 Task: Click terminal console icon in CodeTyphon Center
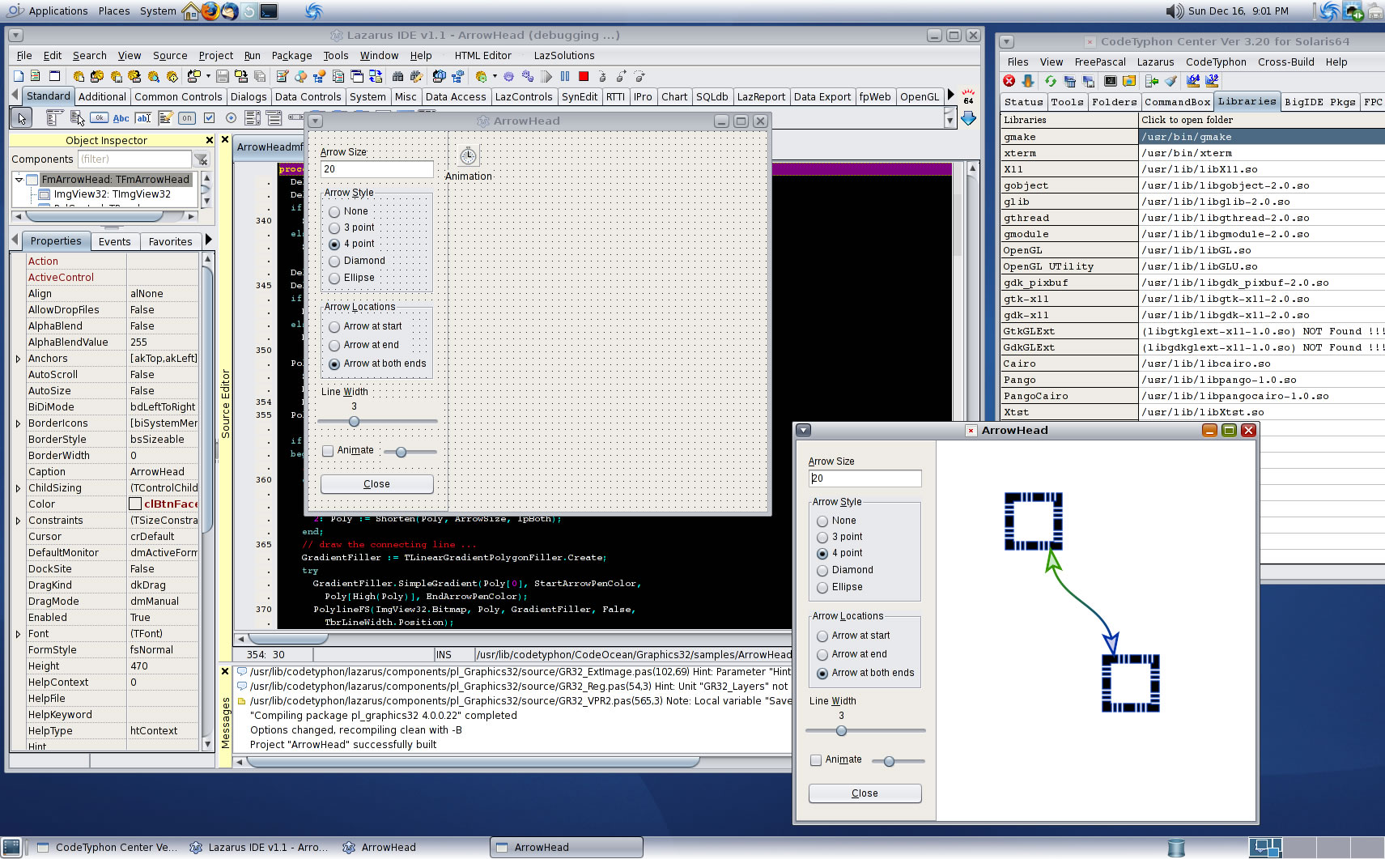tap(1111, 81)
